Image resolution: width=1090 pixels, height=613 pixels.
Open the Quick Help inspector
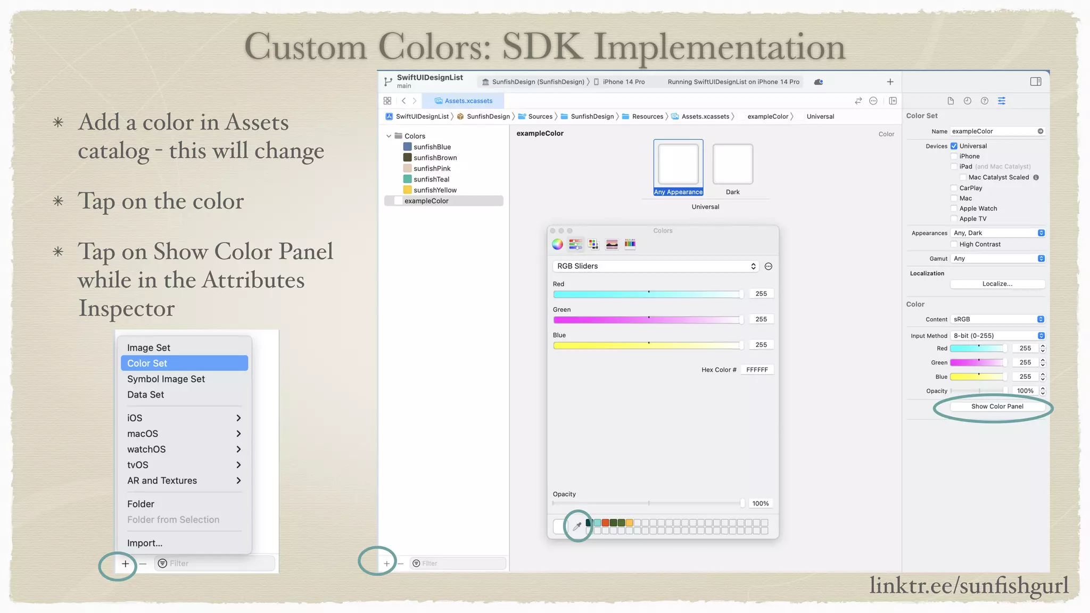pyautogui.click(x=985, y=101)
